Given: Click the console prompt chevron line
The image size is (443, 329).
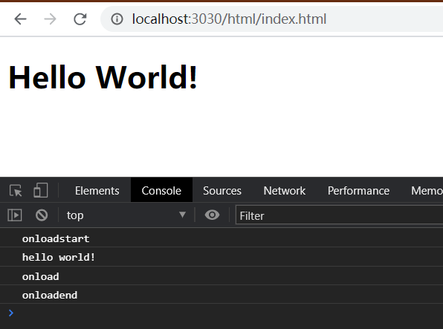Looking at the screenshot, I should 221,313.
